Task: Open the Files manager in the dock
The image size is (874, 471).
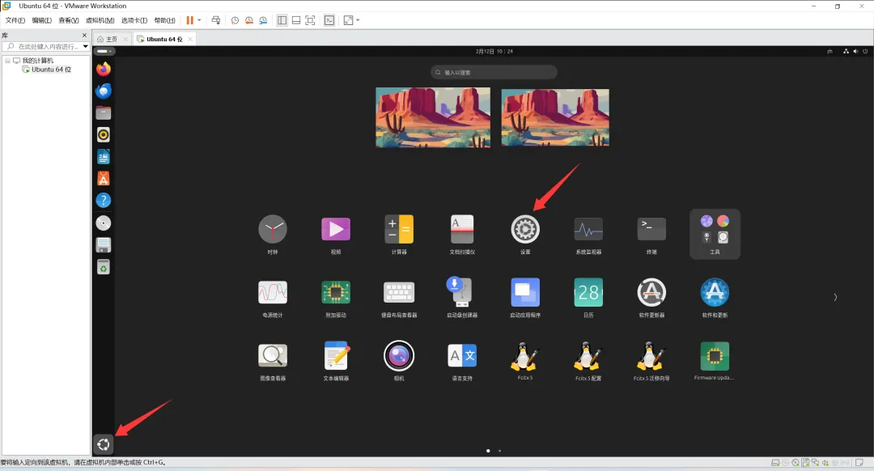Action: tap(103, 112)
